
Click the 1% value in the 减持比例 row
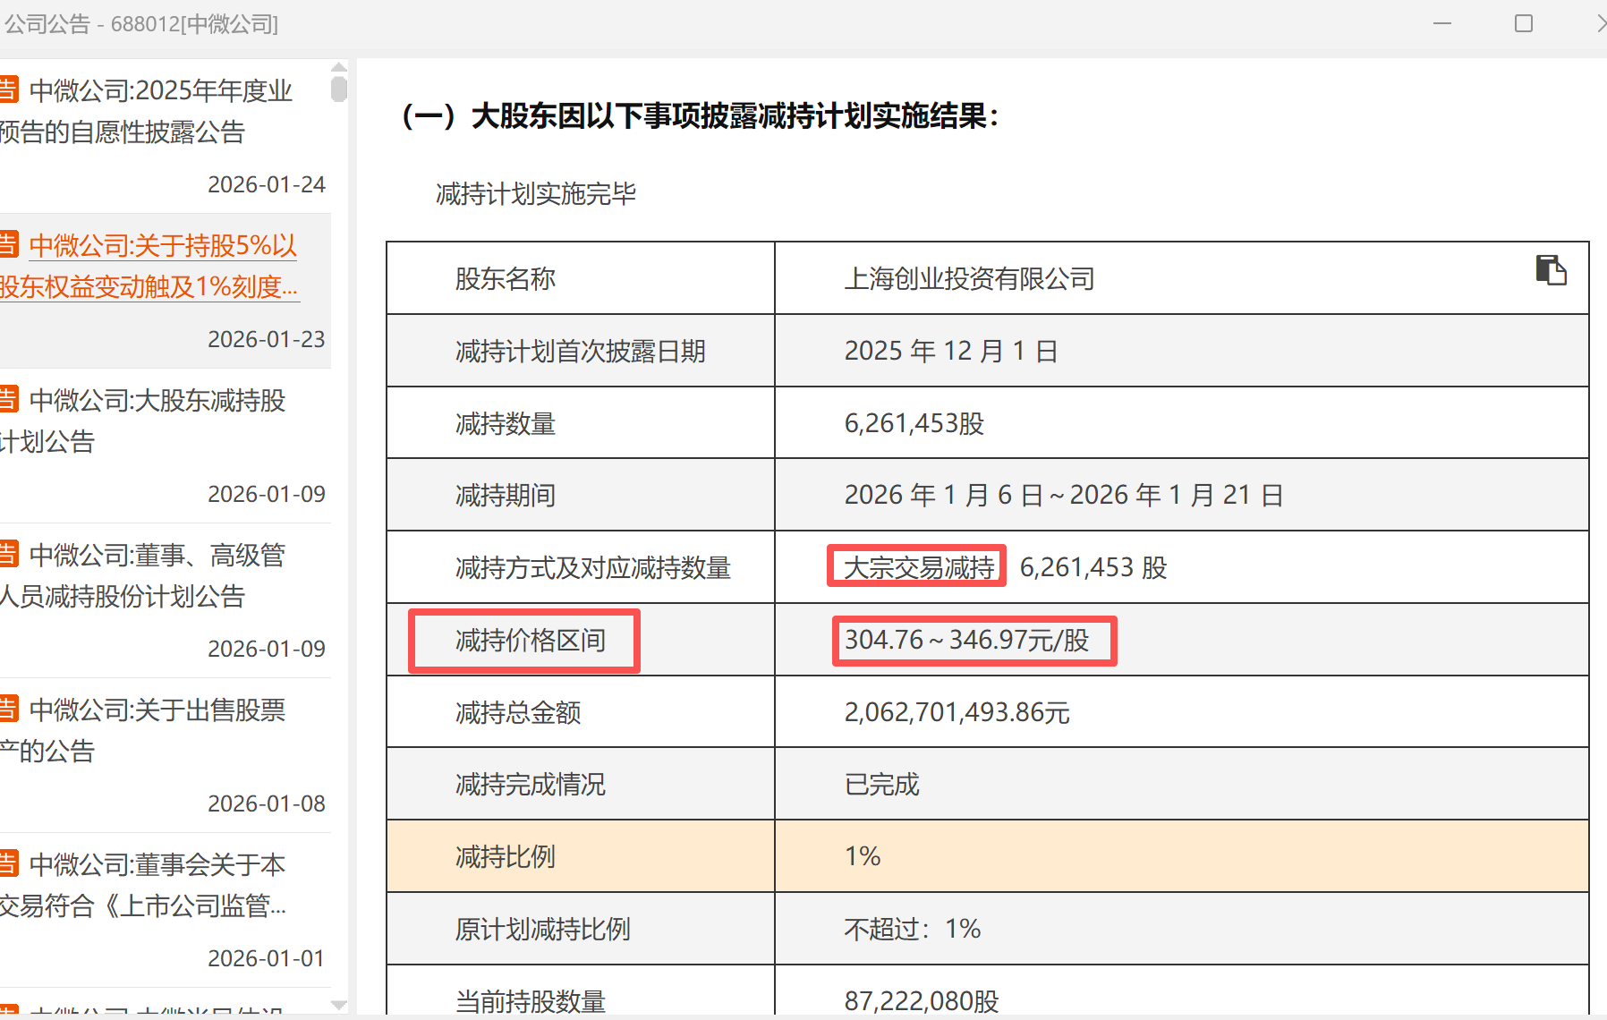pyautogui.click(x=863, y=856)
